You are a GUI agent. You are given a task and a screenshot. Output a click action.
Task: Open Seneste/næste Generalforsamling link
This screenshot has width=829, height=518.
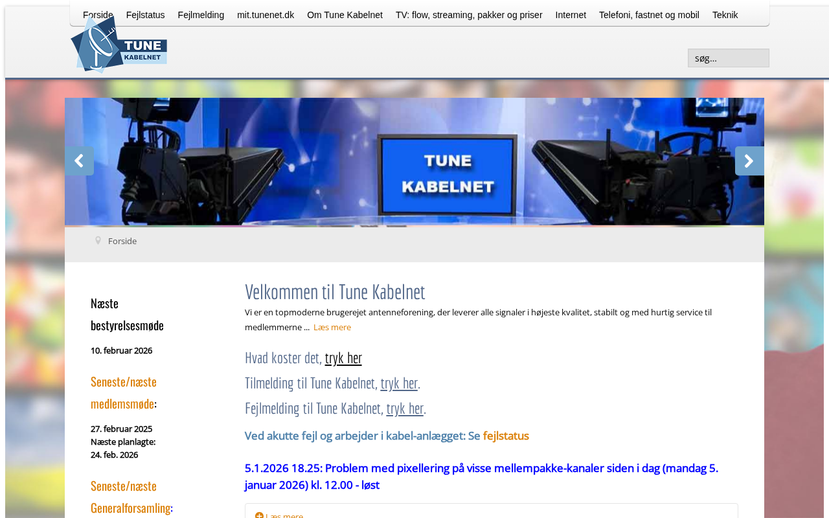coord(131,497)
